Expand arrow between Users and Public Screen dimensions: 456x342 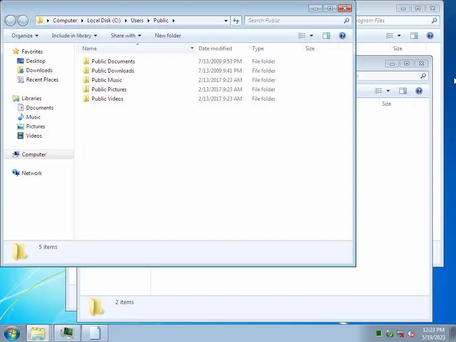coord(149,20)
